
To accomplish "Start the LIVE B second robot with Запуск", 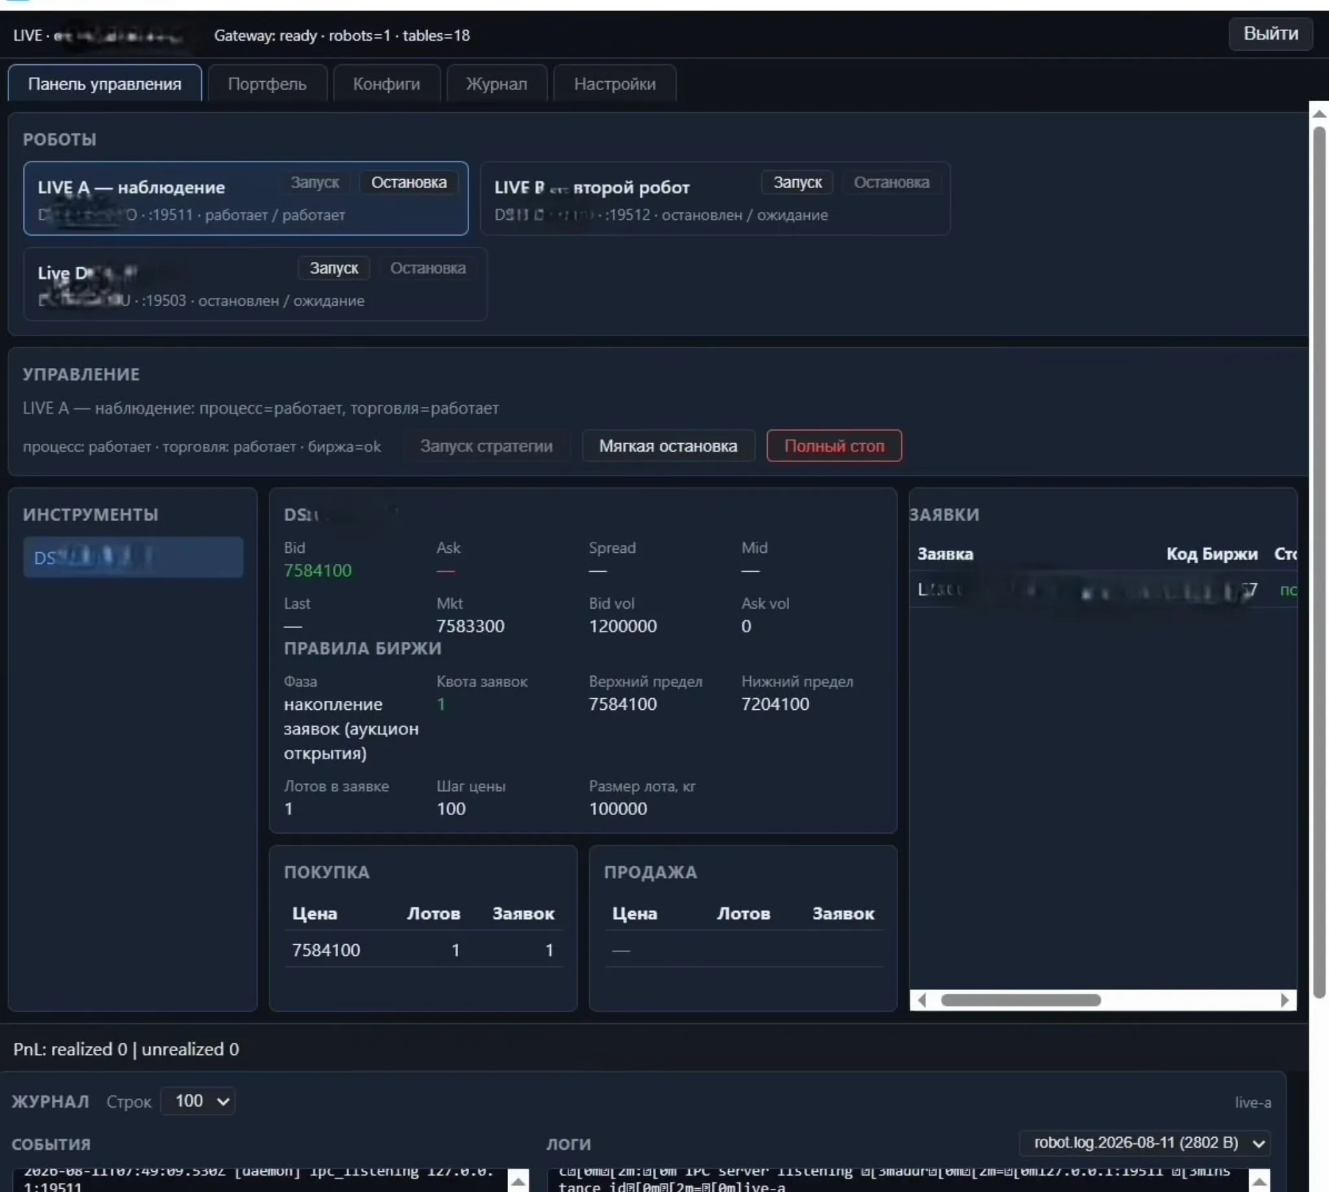I will click(797, 183).
